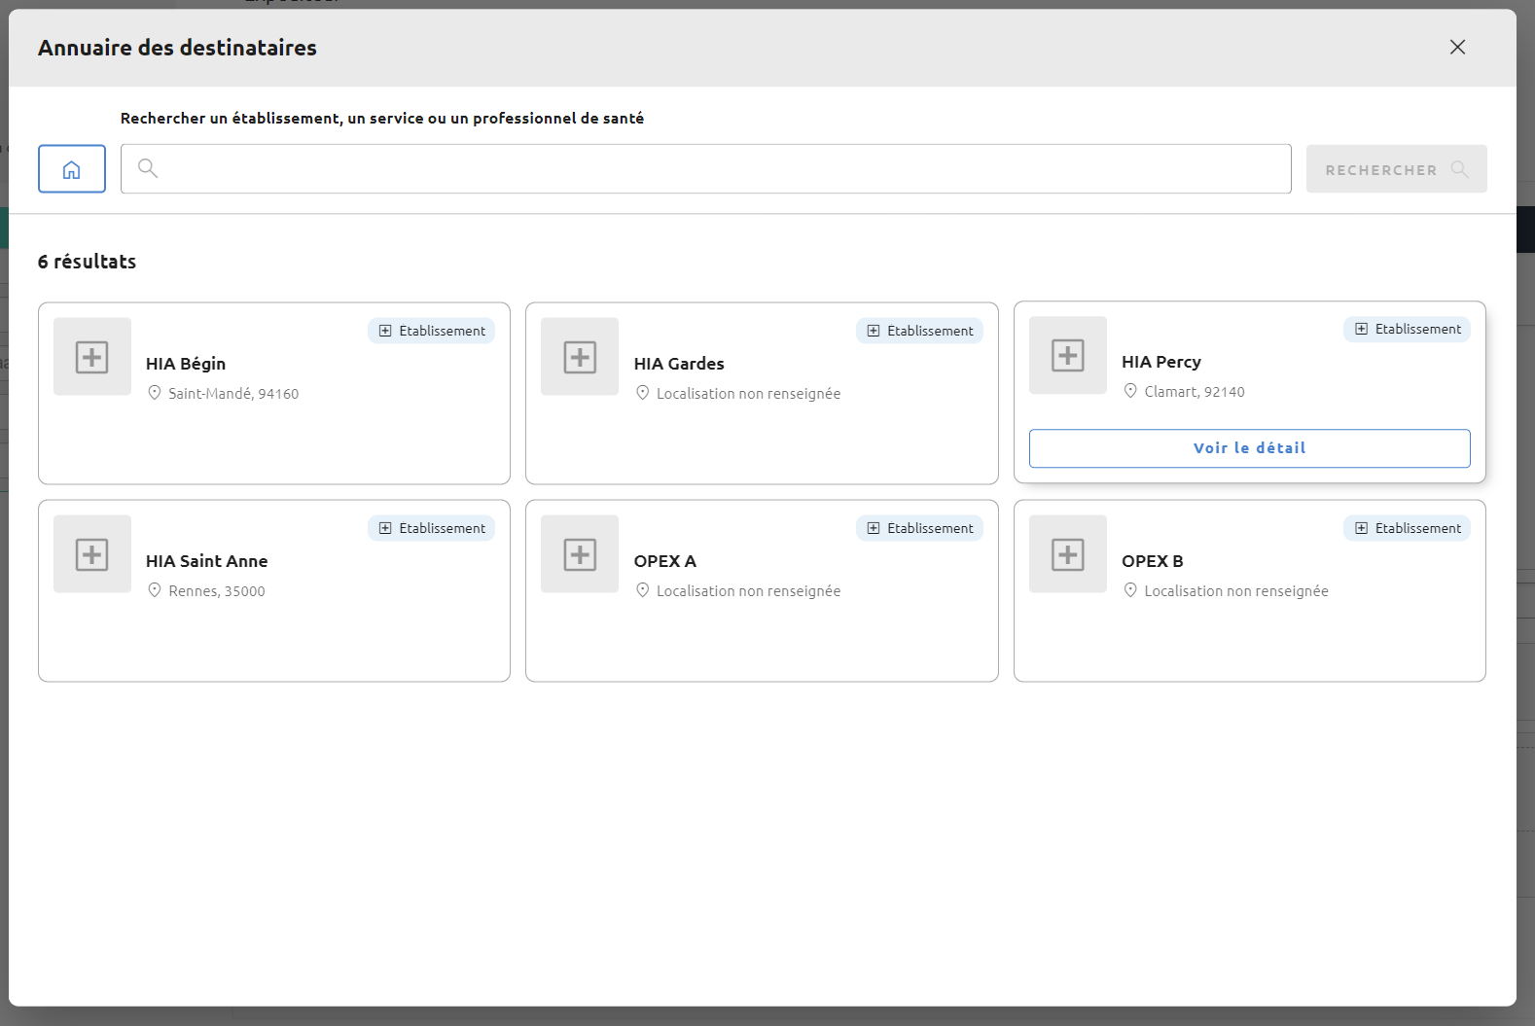Click the Etablissement badge on HIA Gardes
1535x1026 pixels.
pyautogui.click(x=920, y=331)
